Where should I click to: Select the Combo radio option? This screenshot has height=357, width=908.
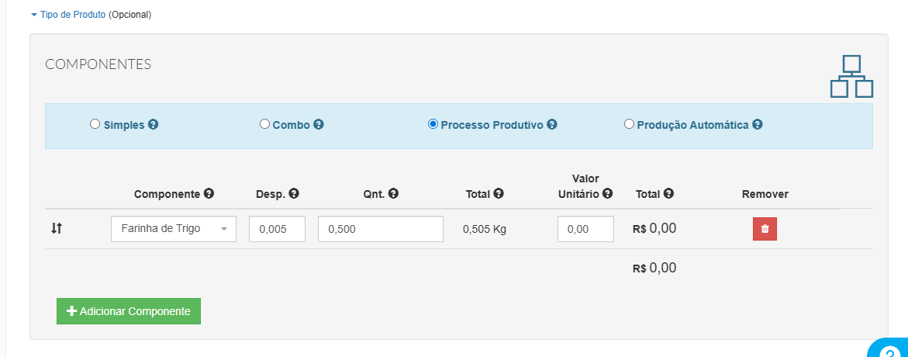tap(264, 124)
